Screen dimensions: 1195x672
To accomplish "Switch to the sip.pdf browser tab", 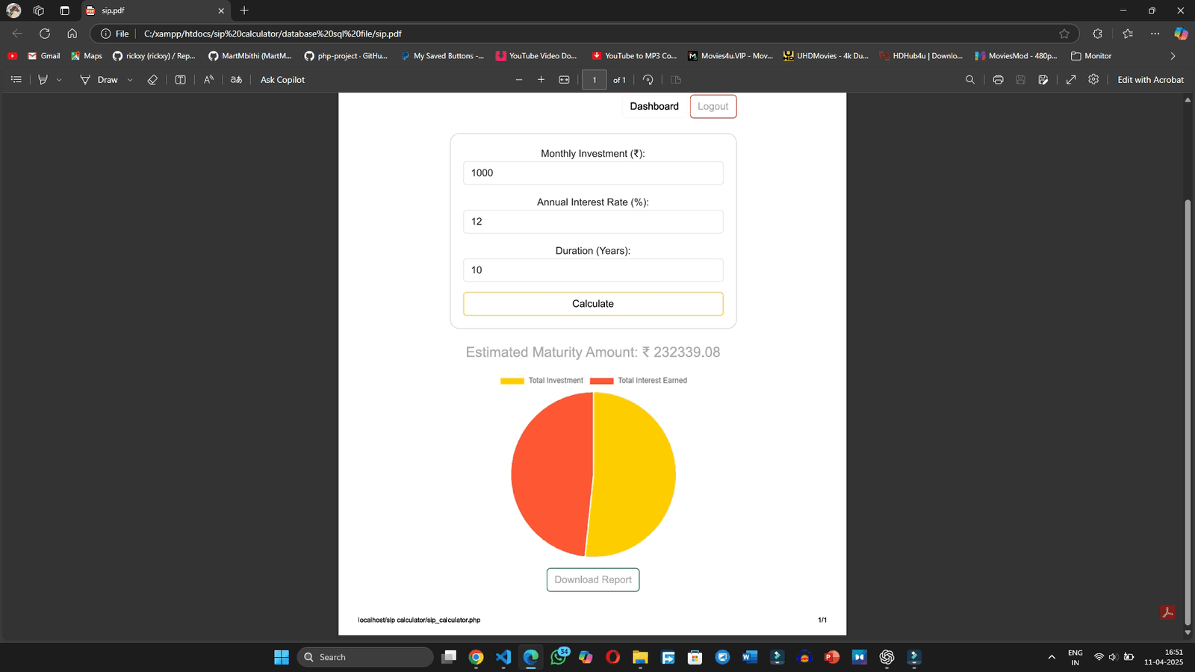I will coord(149,10).
